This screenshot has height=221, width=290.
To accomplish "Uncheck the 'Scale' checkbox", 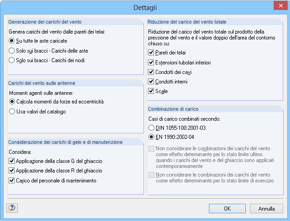I will [x=152, y=91].
